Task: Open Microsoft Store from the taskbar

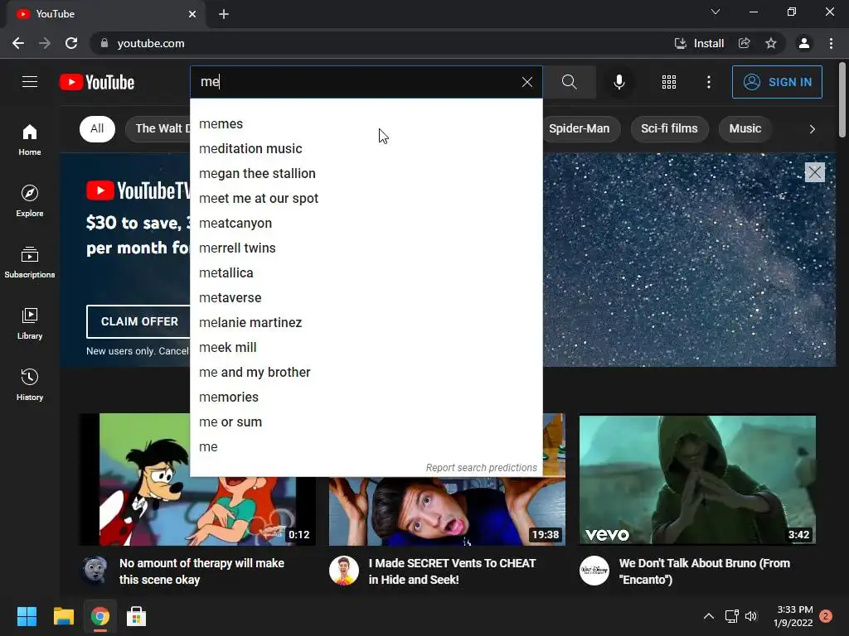Action: 137,616
